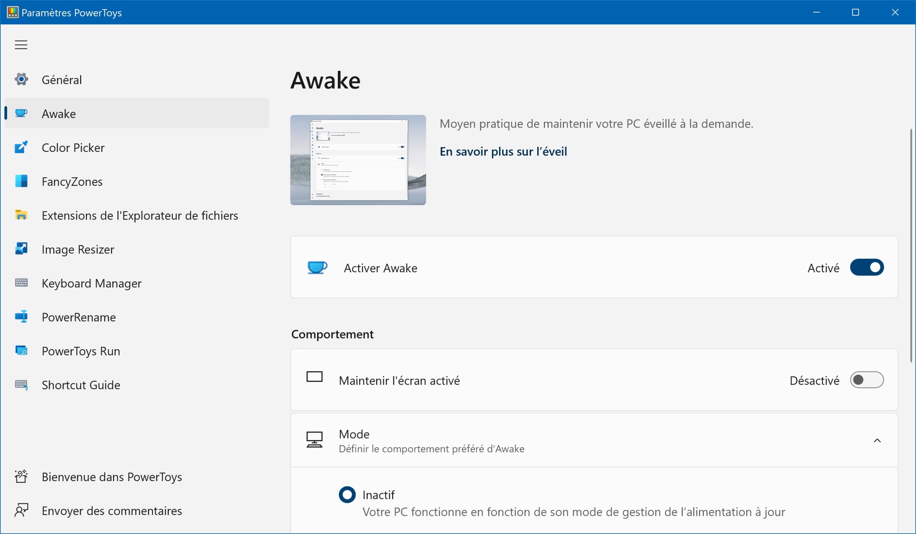Switch to PowerRename settings

pyautogui.click(x=137, y=317)
